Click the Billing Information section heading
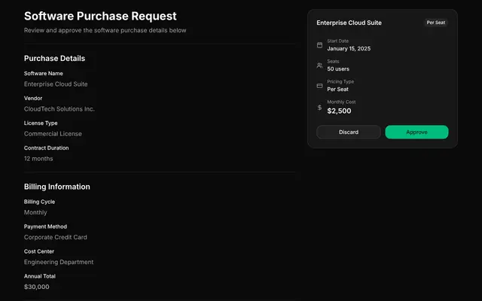The height and width of the screenshot is (301, 482). 57,187
